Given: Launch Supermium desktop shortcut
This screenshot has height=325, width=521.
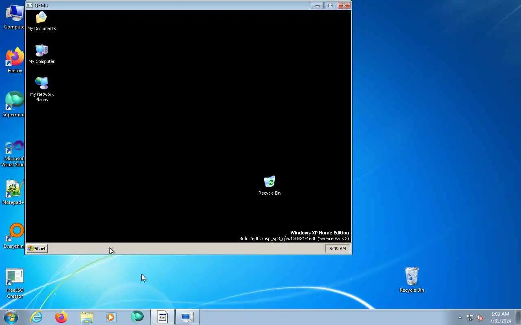Looking at the screenshot, I should point(14,104).
